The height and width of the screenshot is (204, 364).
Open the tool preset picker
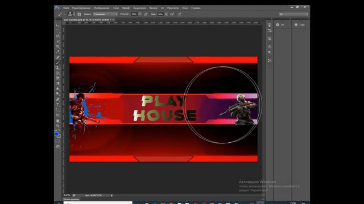click(61, 14)
